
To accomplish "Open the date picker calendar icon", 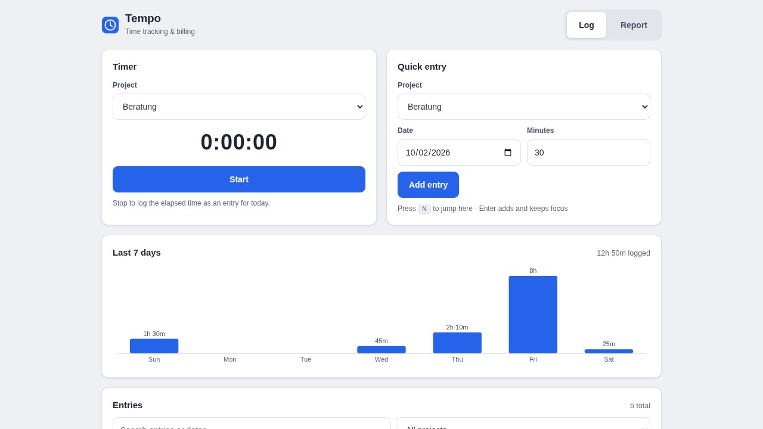I will point(508,153).
